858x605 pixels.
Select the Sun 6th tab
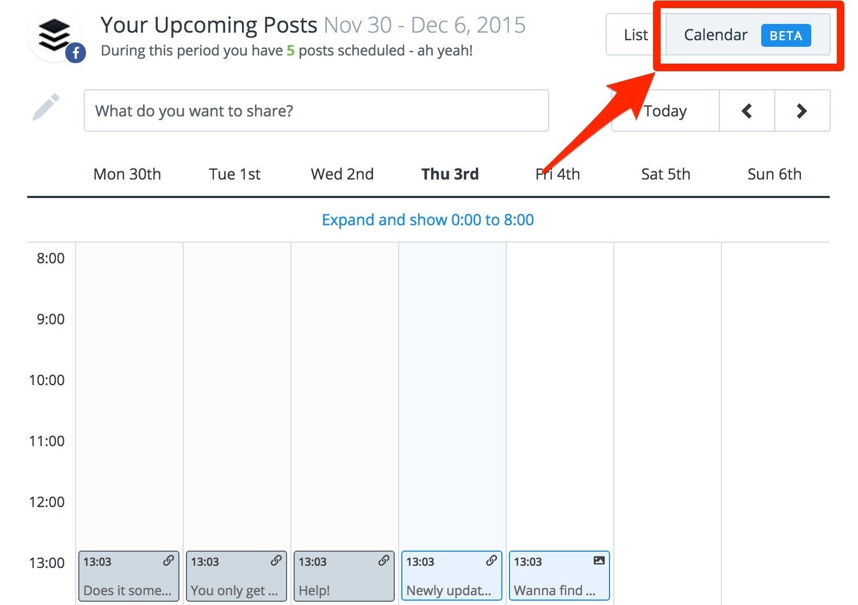pos(774,174)
